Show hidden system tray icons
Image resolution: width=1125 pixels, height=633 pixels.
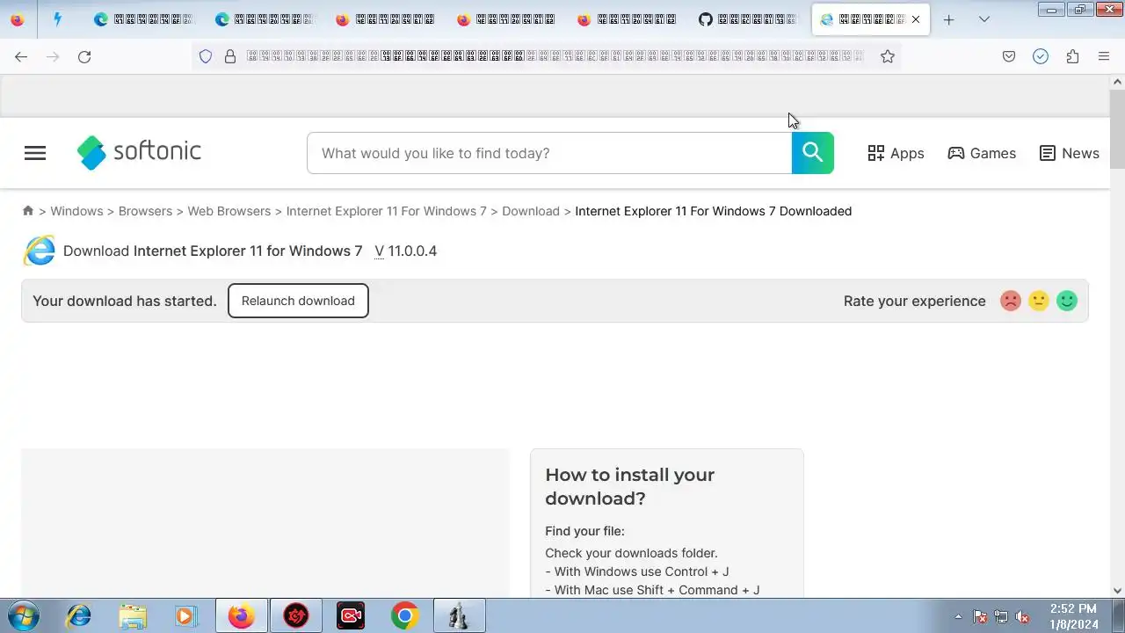(958, 617)
